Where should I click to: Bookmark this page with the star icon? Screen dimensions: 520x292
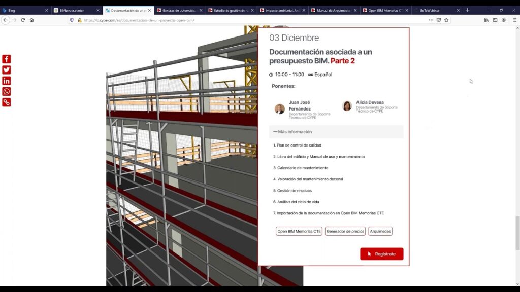tap(446, 20)
